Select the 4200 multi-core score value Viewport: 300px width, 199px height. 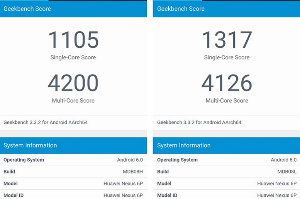click(73, 83)
